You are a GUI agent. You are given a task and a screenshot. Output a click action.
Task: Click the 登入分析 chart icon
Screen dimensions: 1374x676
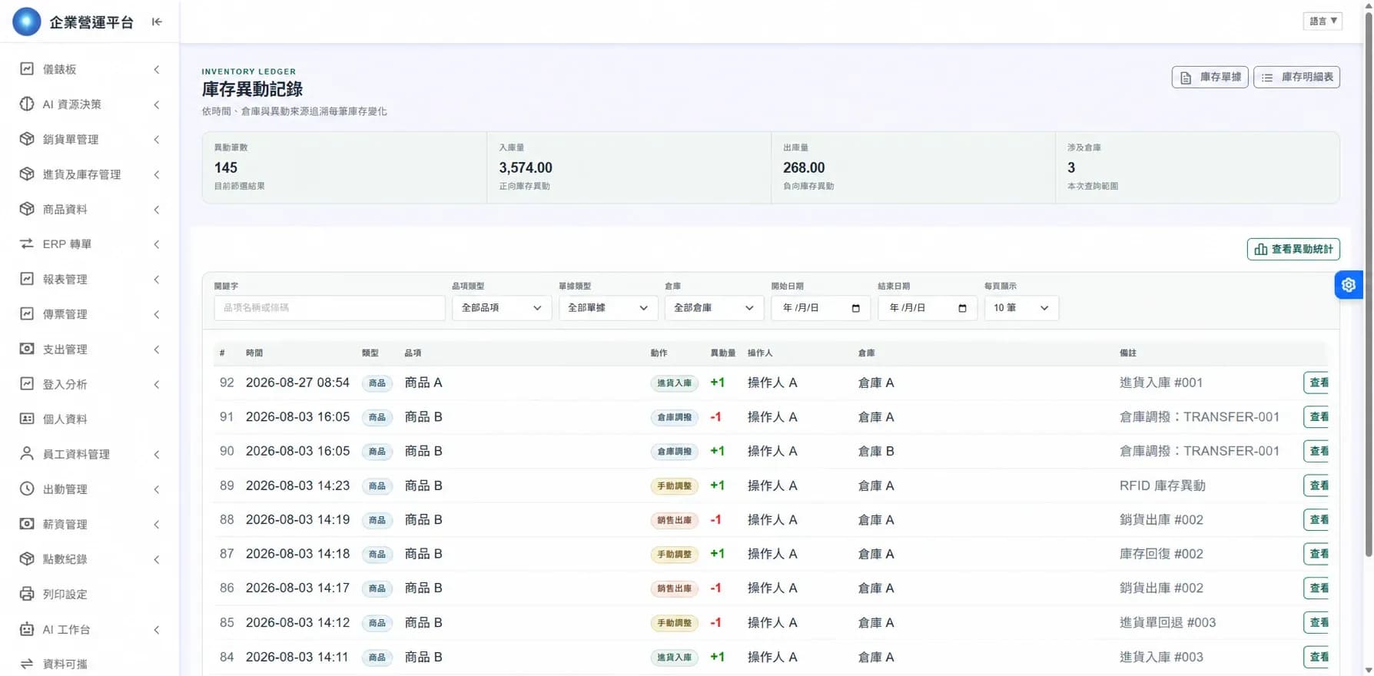[x=27, y=383]
